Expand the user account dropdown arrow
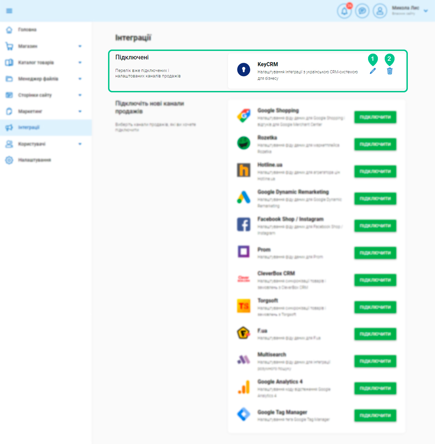The image size is (435, 444). pyautogui.click(x=425, y=11)
